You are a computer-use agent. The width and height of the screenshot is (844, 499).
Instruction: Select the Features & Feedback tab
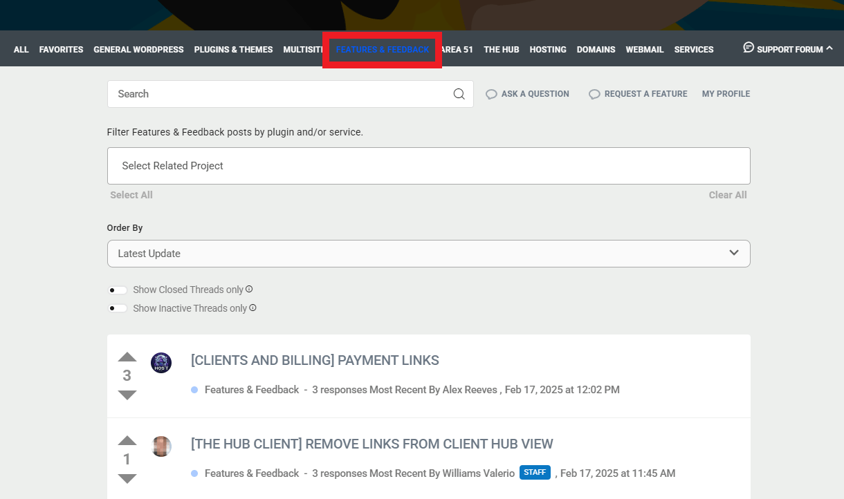(383, 50)
